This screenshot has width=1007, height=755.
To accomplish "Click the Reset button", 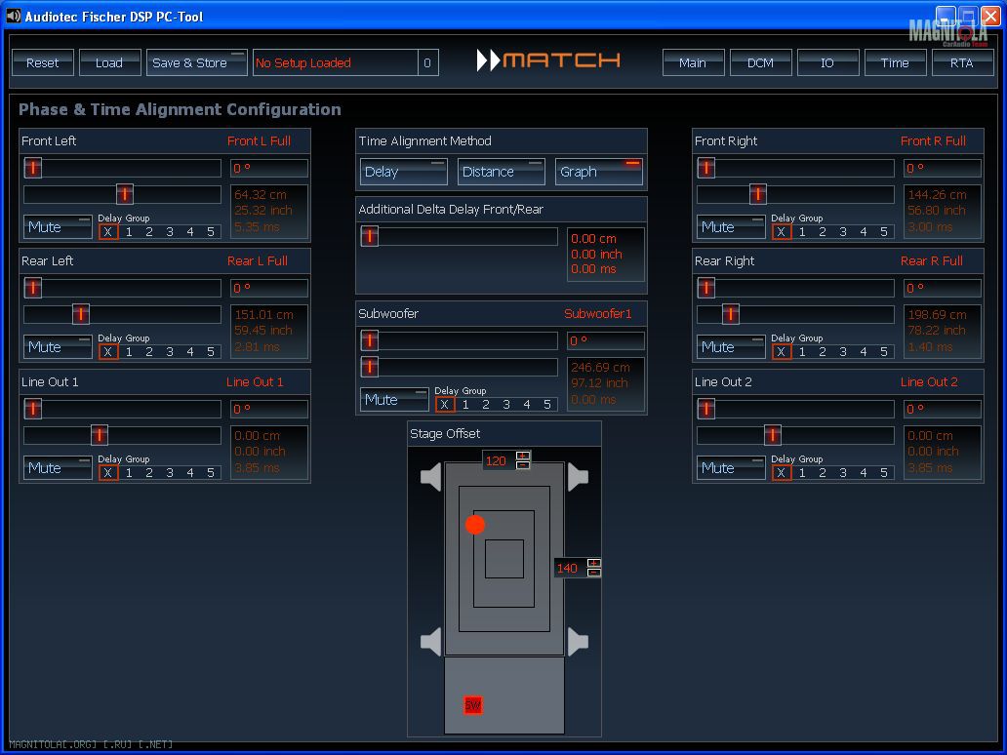I will (x=42, y=62).
